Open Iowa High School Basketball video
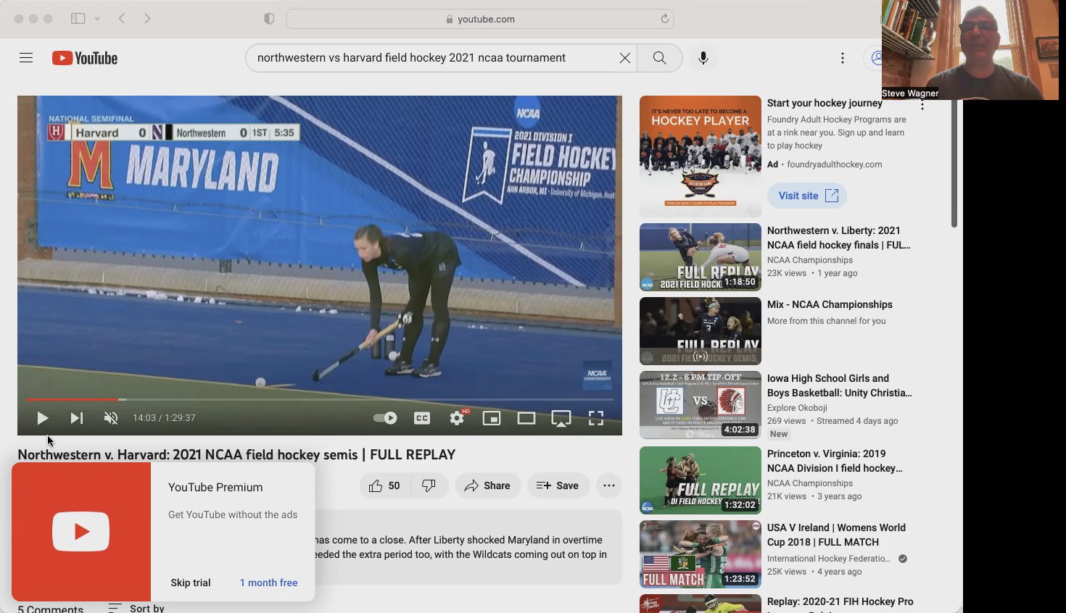Image resolution: width=1066 pixels, height=613 pixels. point(839,385)
